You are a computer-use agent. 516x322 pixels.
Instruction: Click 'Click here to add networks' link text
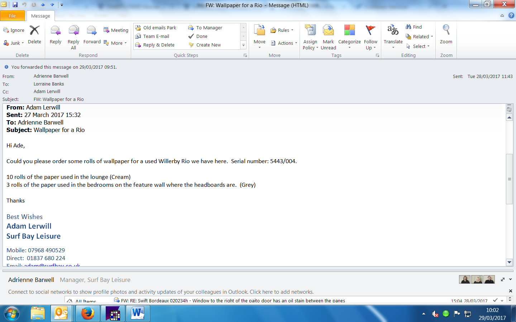281,292
